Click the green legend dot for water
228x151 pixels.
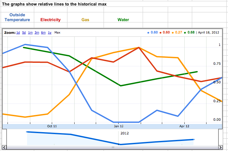pyautogui.click(x=185, y=33)
